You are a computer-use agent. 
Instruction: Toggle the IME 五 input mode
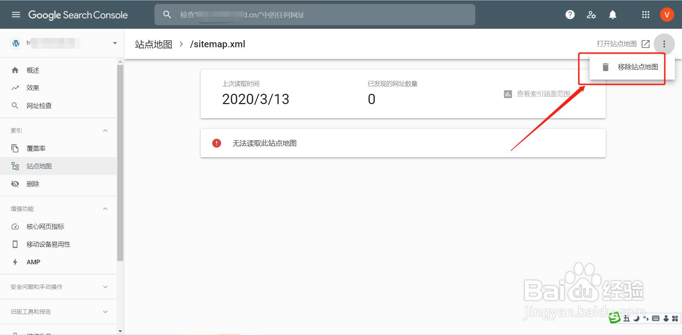point(627,318)
